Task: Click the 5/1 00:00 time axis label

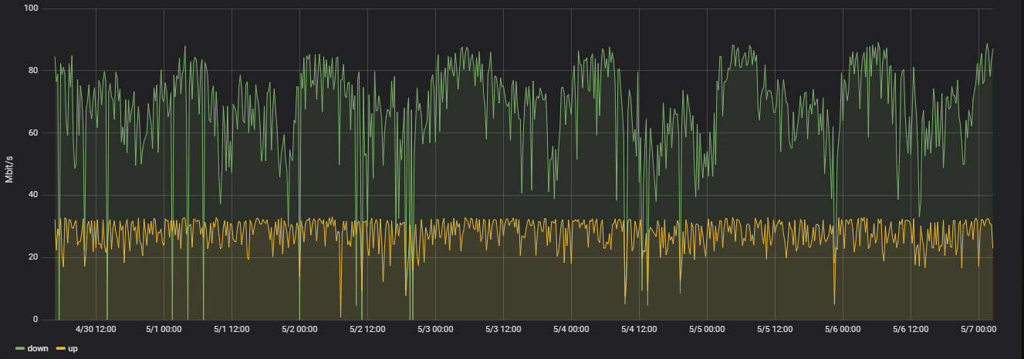Action: (164, 329)
